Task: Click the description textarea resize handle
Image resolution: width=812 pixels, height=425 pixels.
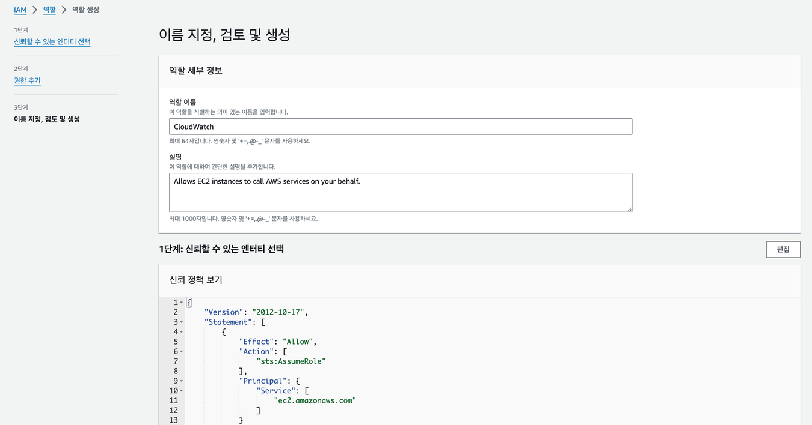Action: (x=629, y=209)
